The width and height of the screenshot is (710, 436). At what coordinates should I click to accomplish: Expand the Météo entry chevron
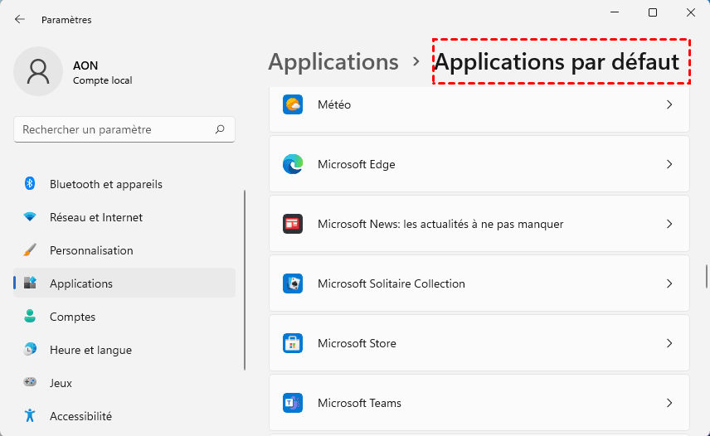click(x=669, y=105)
